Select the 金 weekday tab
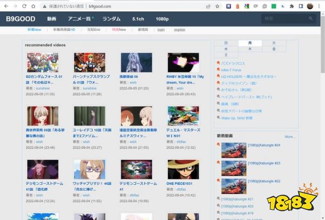 pos(274,49)
